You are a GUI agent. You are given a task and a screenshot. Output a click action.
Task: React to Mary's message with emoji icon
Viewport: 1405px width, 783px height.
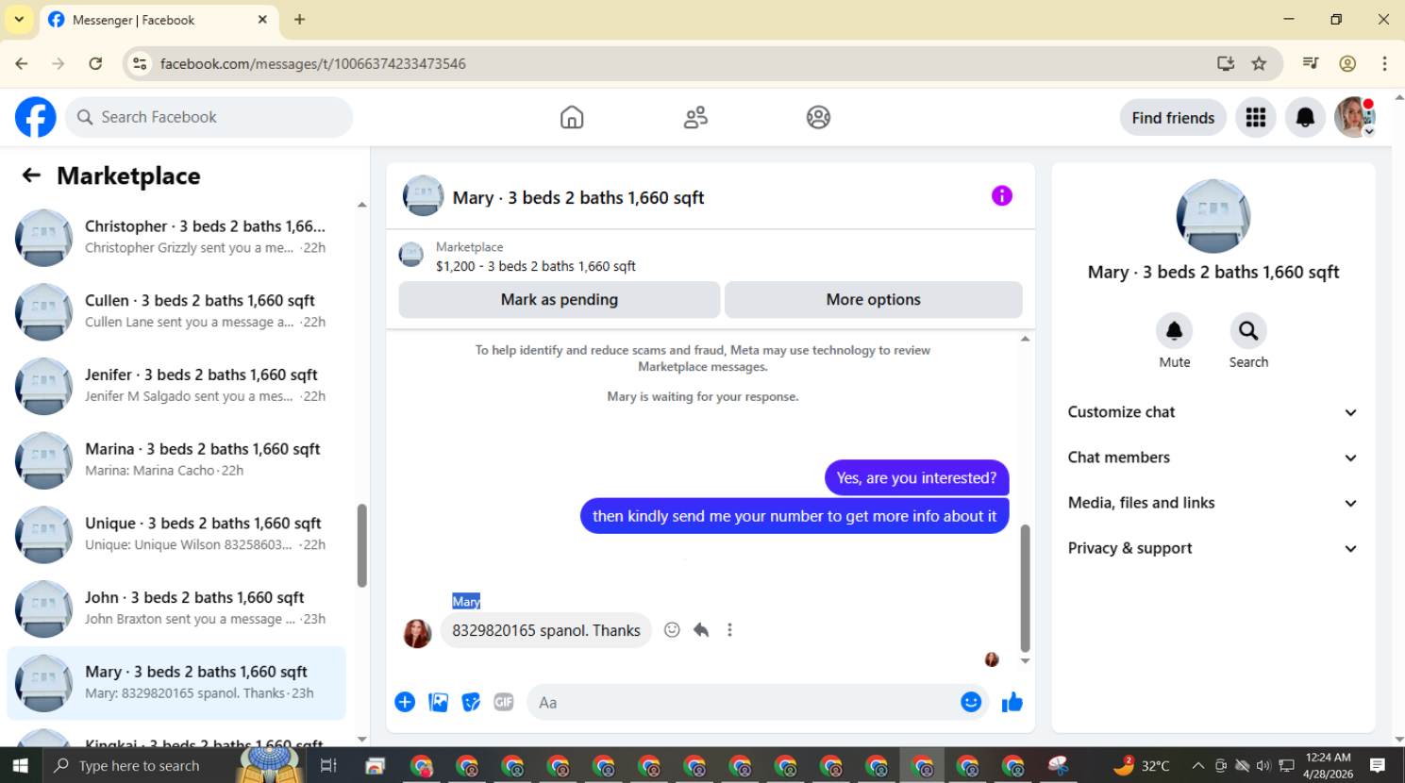click(x=672, y=630)
